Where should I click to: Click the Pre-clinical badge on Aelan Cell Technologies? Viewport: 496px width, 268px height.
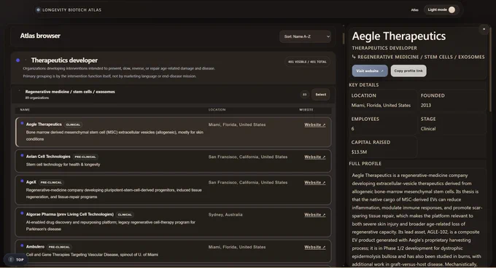[85, 157]
